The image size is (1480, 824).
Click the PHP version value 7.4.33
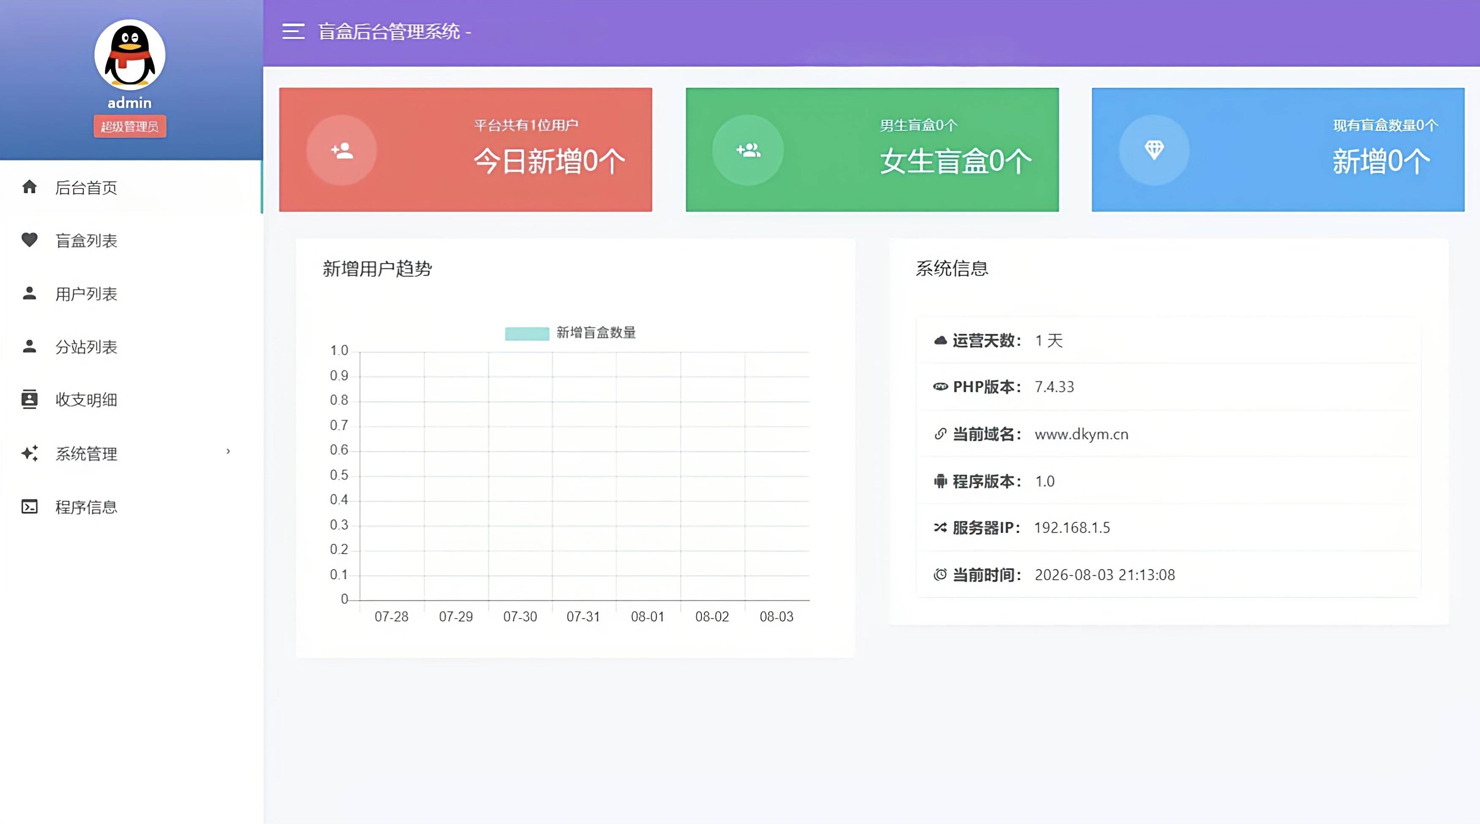[x=1054, y=387]
